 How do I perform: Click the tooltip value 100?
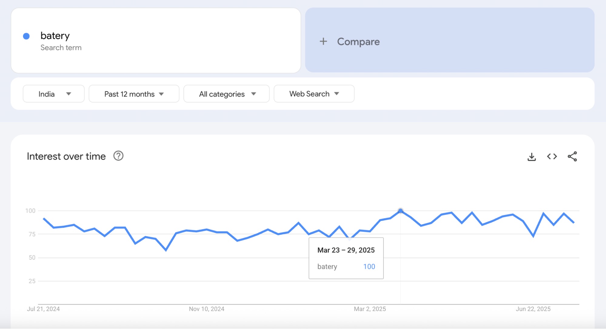[x=369, y=267]
